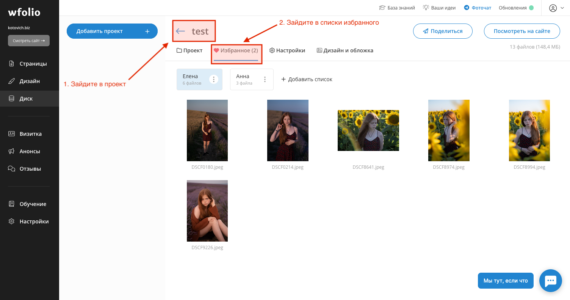The image size is (570, 300).
Task: Open Посмотреть на сайте
Action: pos(522,31)
